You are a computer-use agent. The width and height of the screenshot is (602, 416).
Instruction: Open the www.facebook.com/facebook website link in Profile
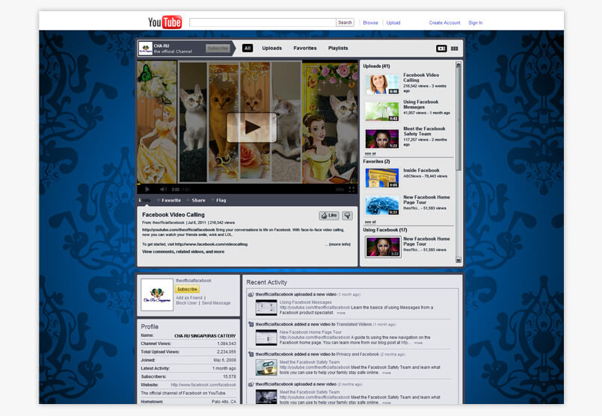203,385
